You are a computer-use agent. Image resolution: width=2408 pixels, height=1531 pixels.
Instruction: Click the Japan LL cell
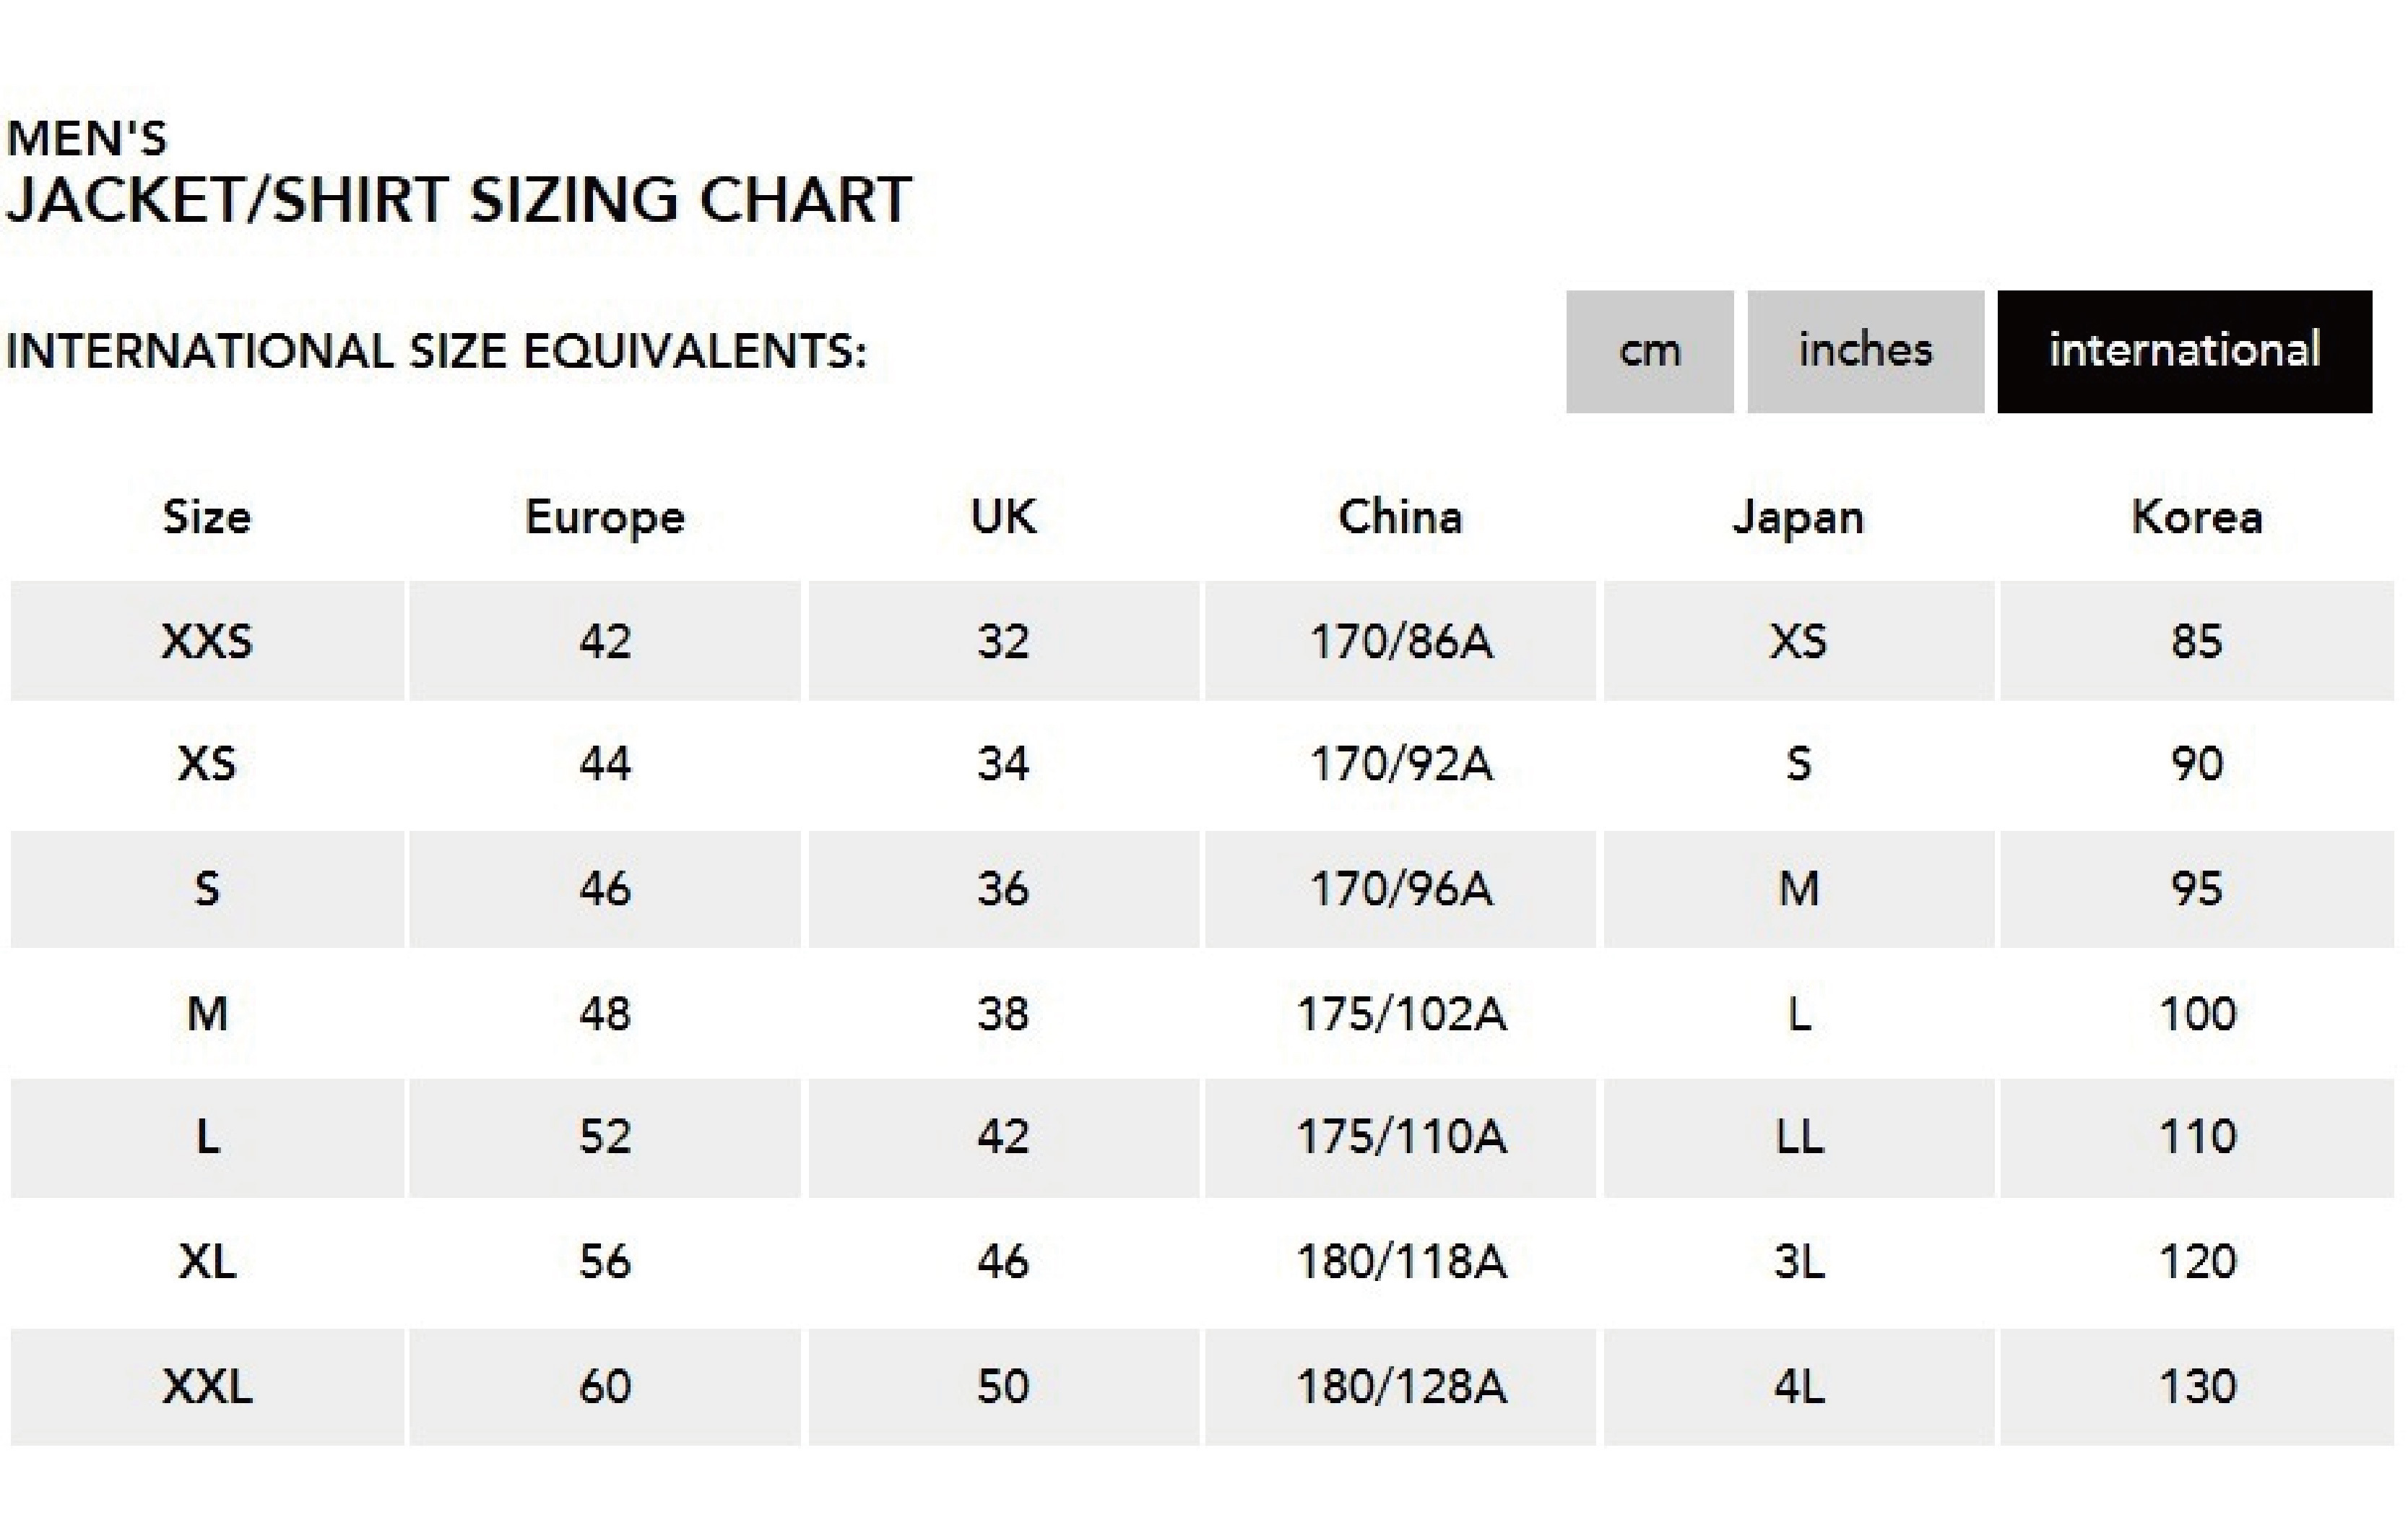coord(1798,1138)
